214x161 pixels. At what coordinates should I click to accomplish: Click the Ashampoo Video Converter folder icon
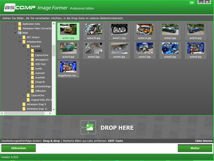[x=20, y=28]
